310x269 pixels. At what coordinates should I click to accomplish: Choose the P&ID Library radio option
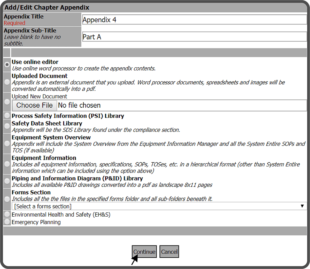[x=7, y=181]
